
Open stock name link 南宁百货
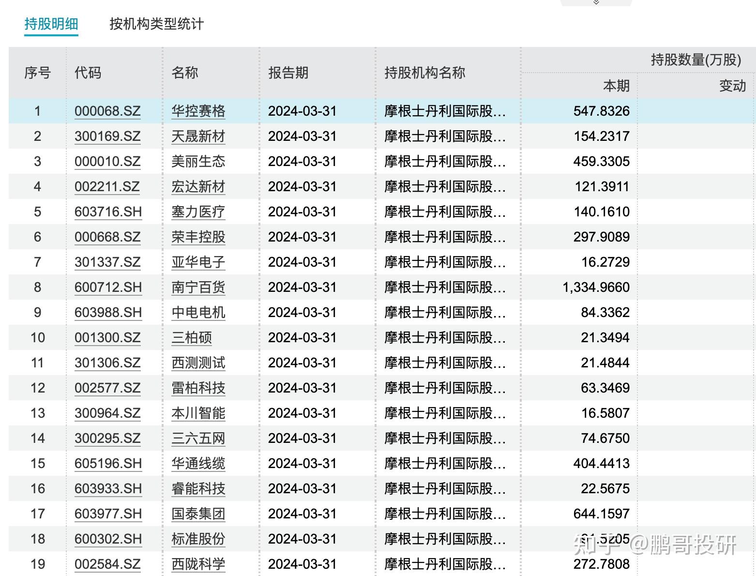(198, 287)
